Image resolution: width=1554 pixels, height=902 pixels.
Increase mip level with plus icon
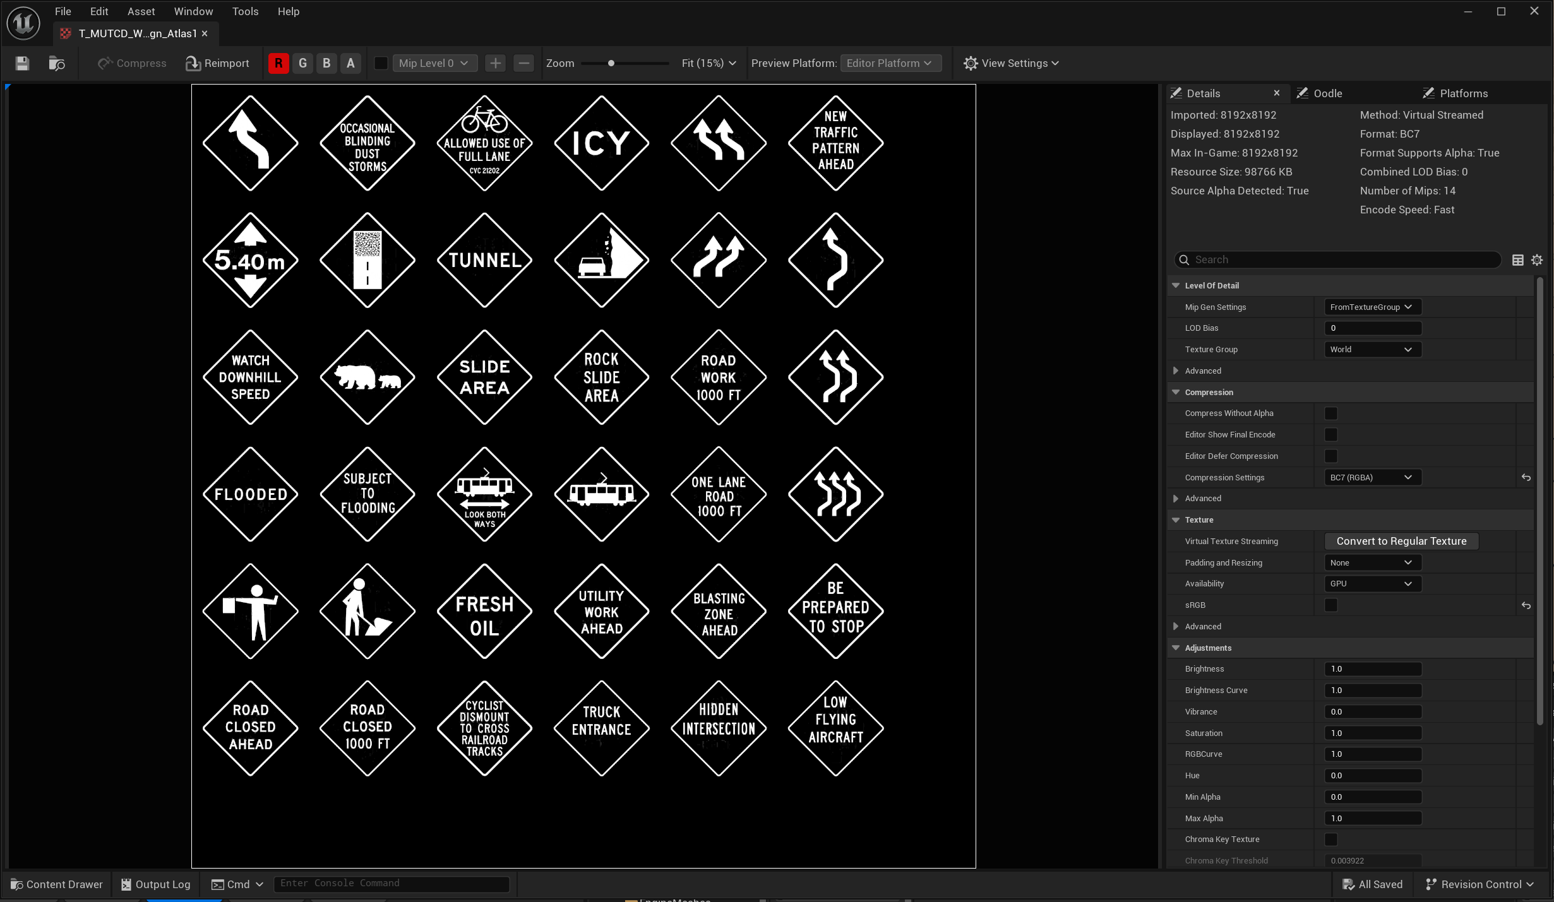click(496, 63)
